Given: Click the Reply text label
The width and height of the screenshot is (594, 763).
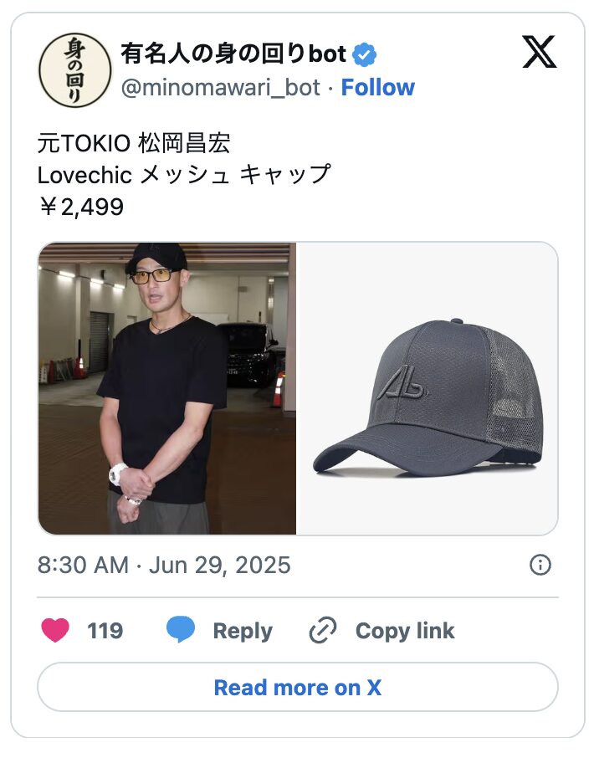Looking at the screenshot, I should (243, 631).
